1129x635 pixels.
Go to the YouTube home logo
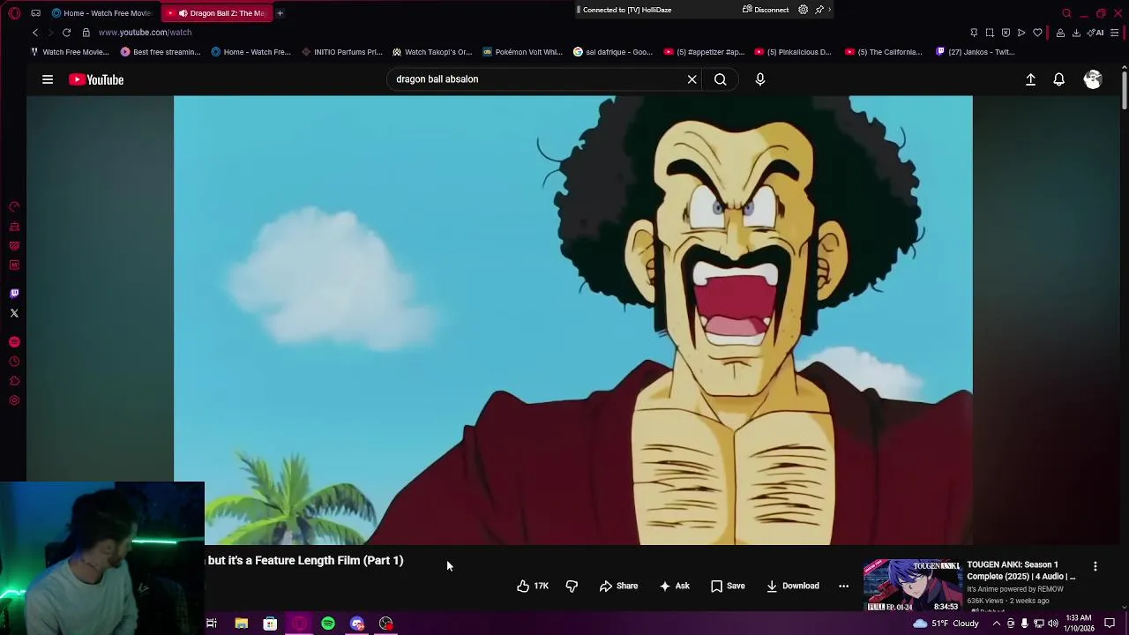coord(96,79)
